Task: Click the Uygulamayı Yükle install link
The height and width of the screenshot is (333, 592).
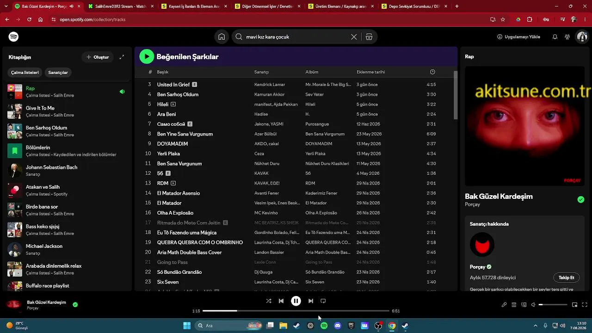Action: [x=518, y=37]
